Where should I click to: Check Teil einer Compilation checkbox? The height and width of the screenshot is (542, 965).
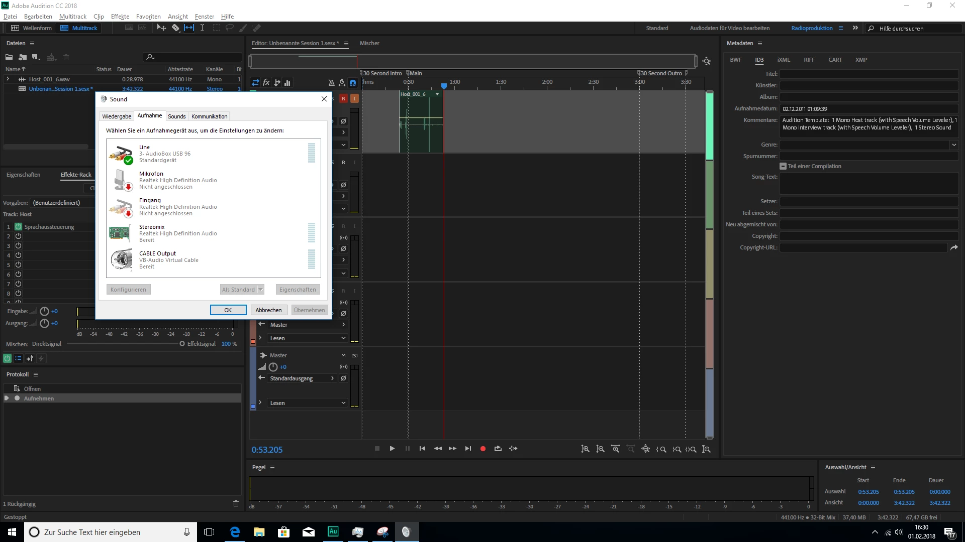pos(783,166)
